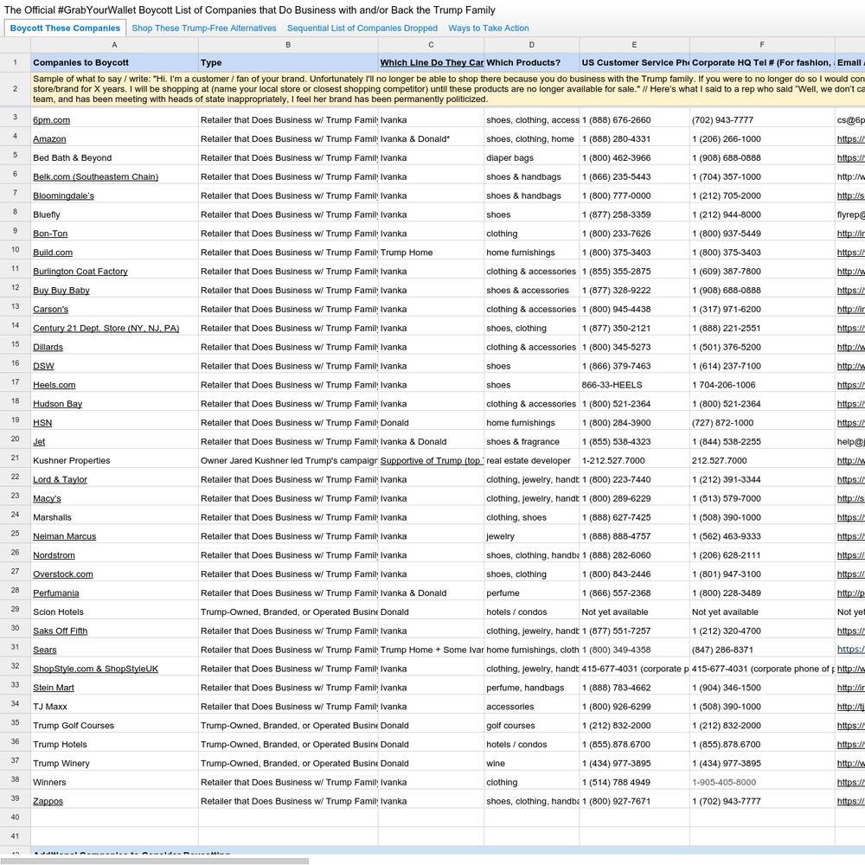Viewport: 865px width, 865px height.
Task: Open the Hudson Bay link
Action: 57,404
